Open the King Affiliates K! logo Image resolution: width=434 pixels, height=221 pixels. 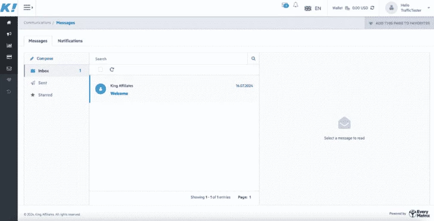8,8
